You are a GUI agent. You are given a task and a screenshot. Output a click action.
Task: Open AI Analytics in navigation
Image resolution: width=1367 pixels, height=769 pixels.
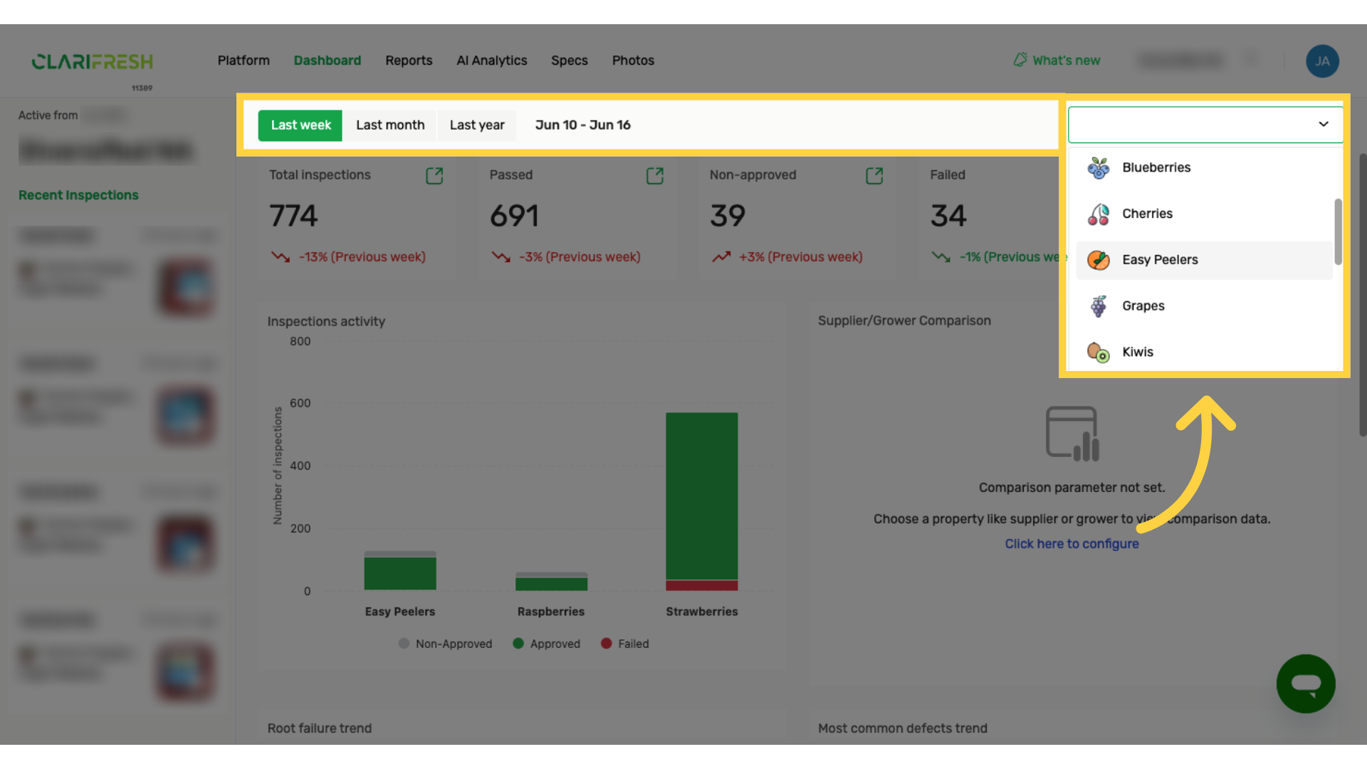click(x=492, y=61)
